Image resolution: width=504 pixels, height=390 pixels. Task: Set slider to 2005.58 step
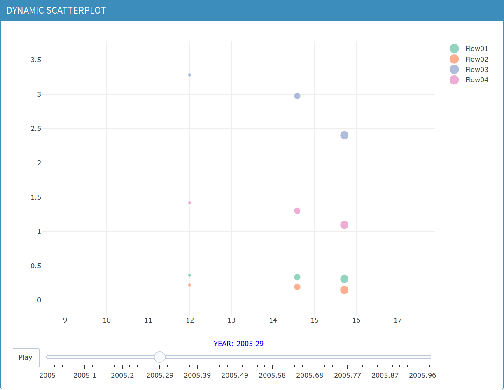click(272, 375)
